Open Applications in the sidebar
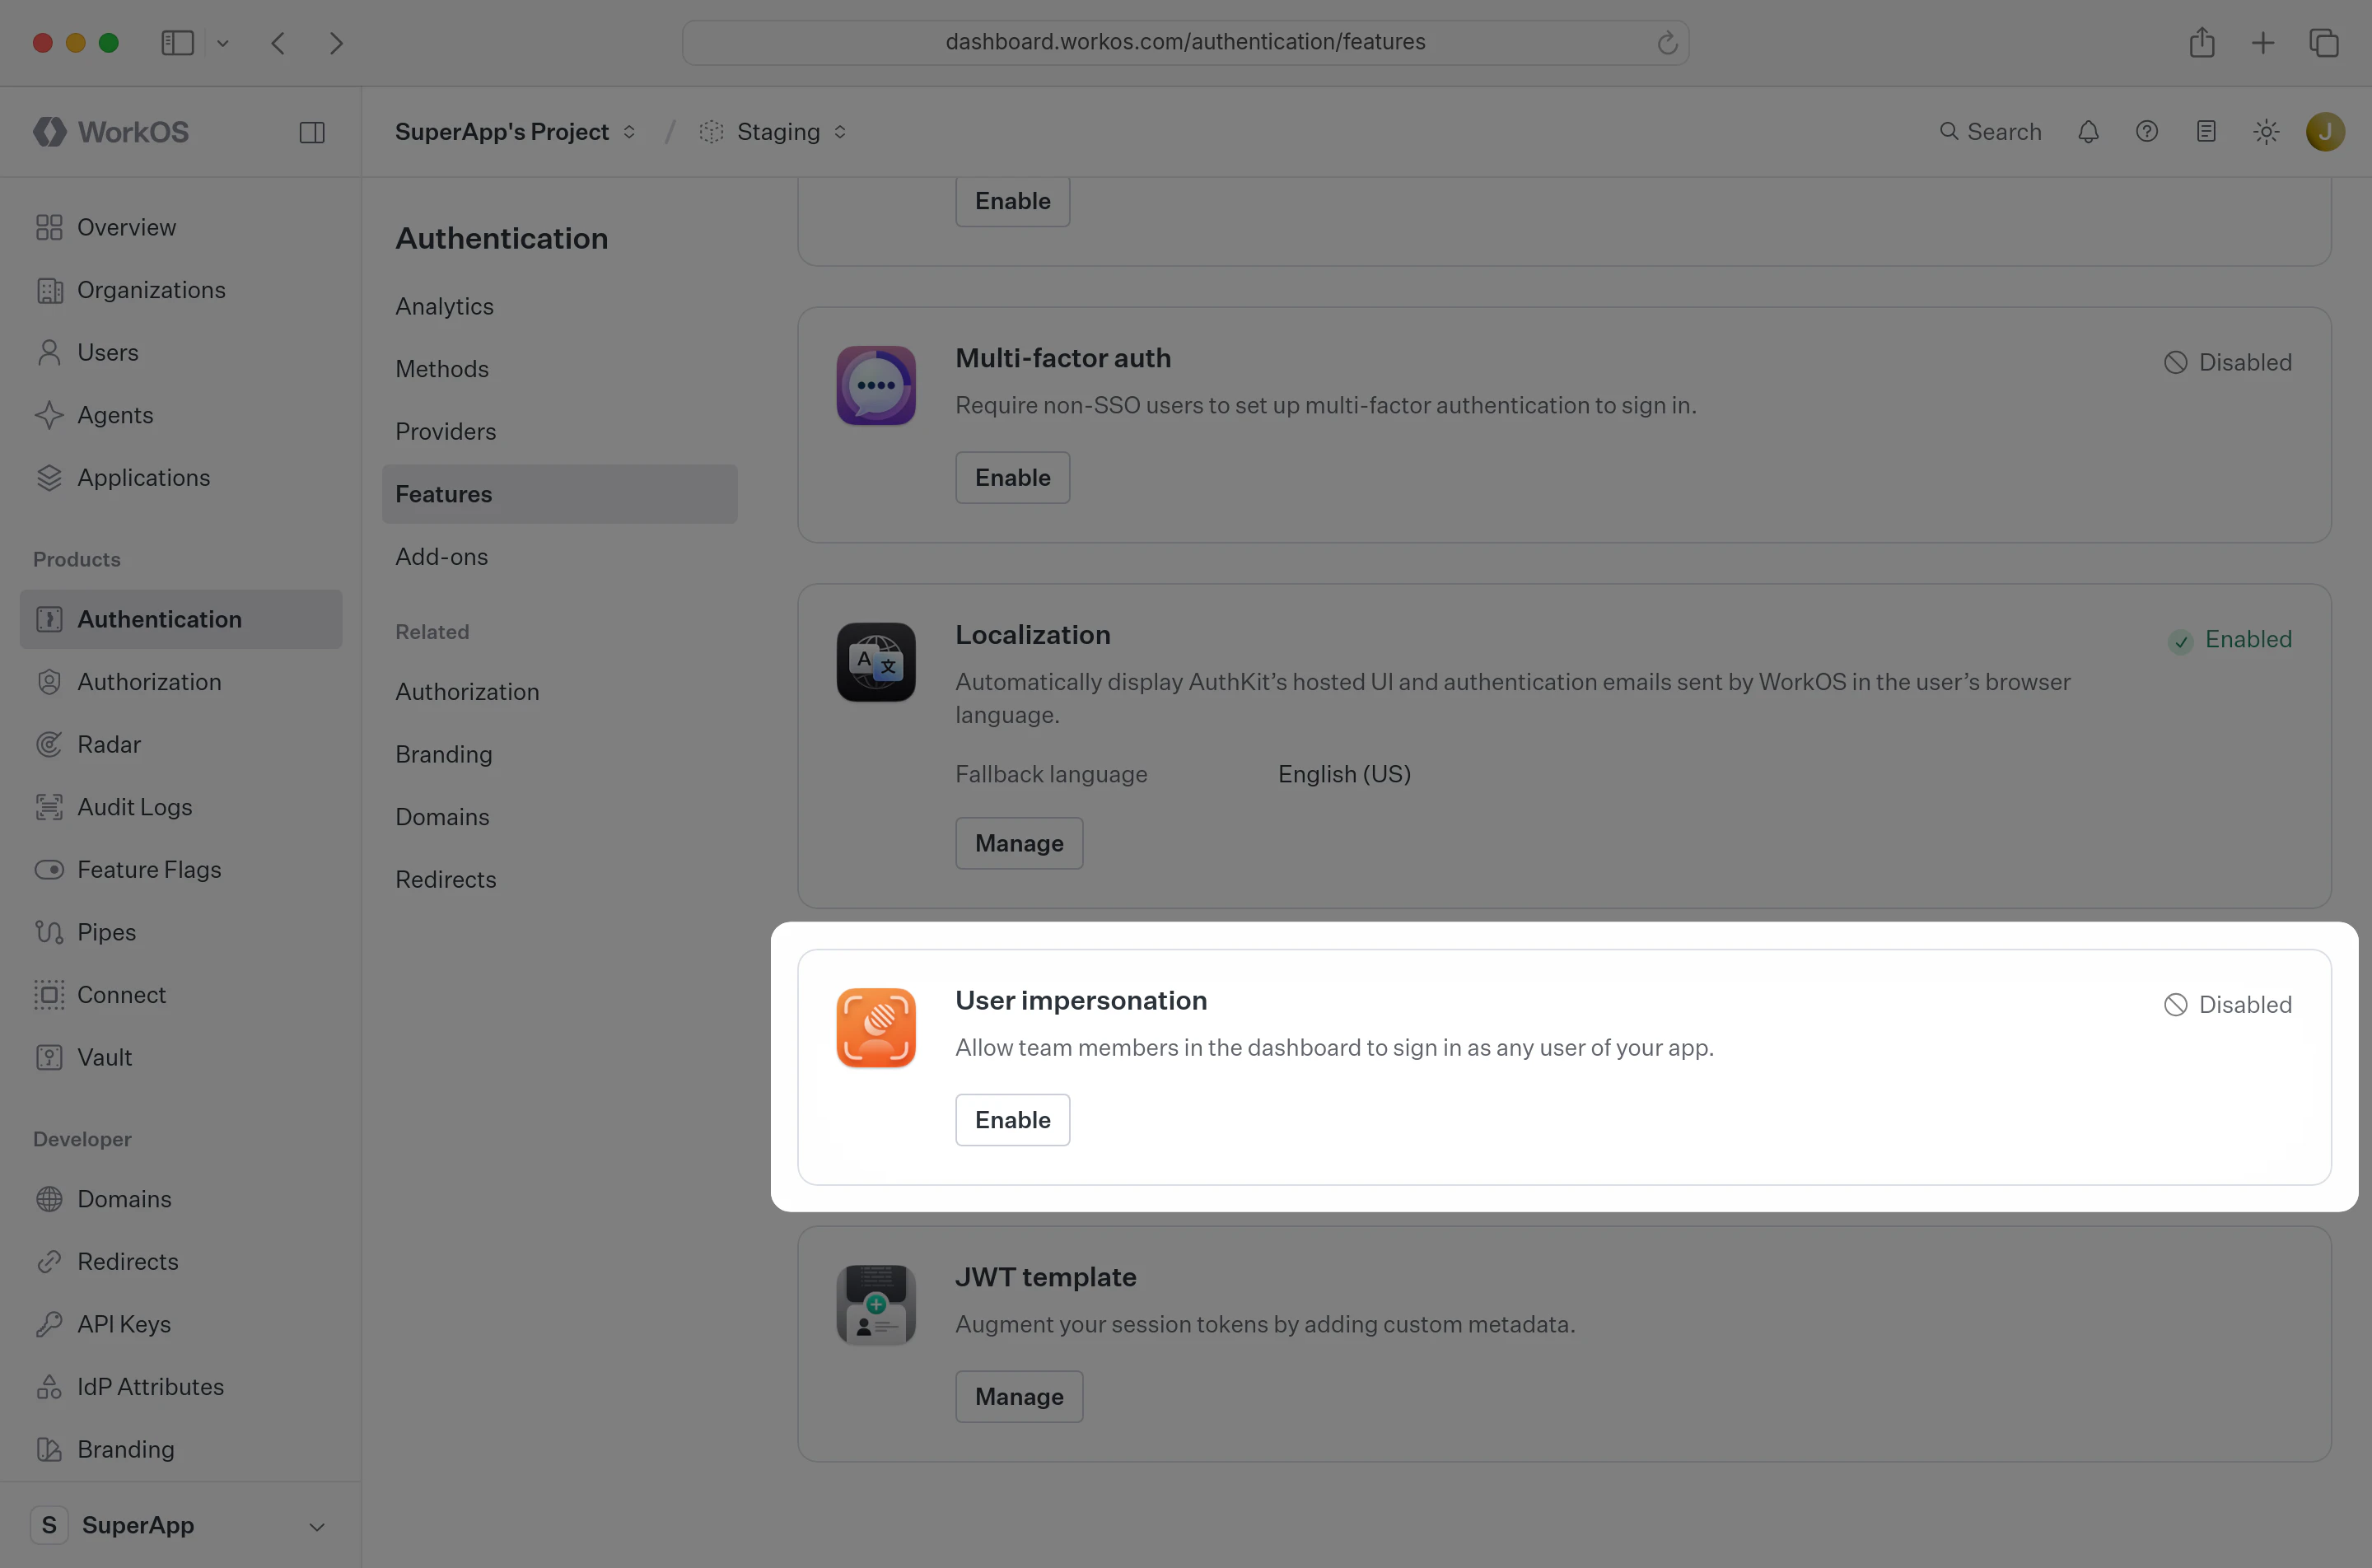 [x=181, y=478]
